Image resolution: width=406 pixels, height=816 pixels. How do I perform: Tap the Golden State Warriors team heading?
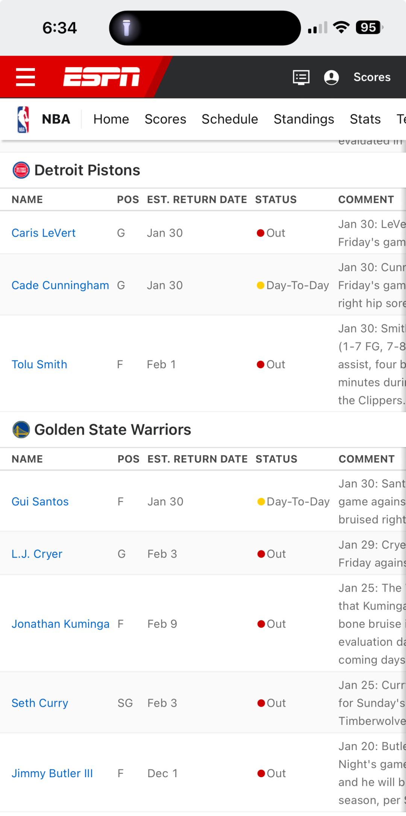[112, 430]
